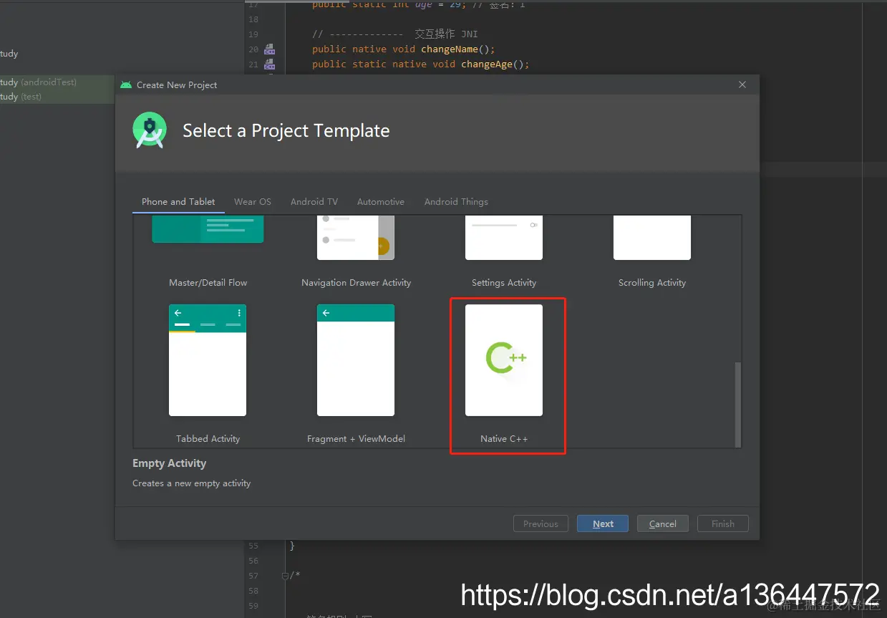887x618 pixels.
Task: Click the Android Studio logo in dialog header
Action: click(x=150, y=130)
